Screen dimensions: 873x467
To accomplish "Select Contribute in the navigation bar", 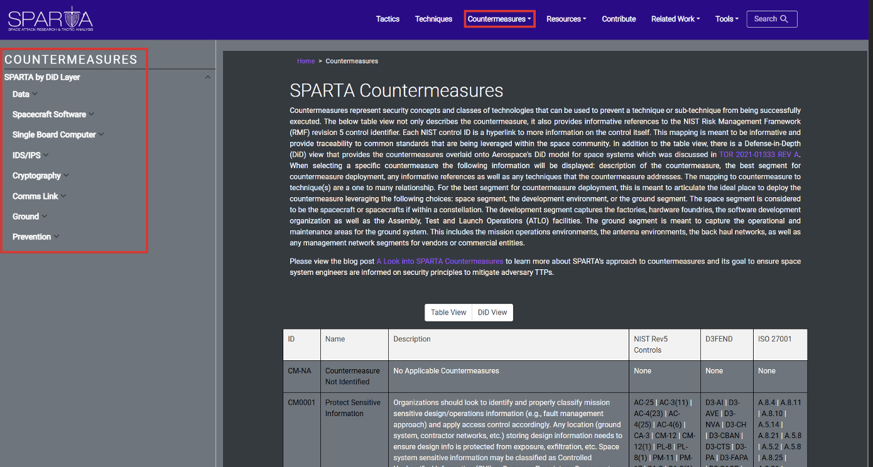I will [x=619, y=19].
